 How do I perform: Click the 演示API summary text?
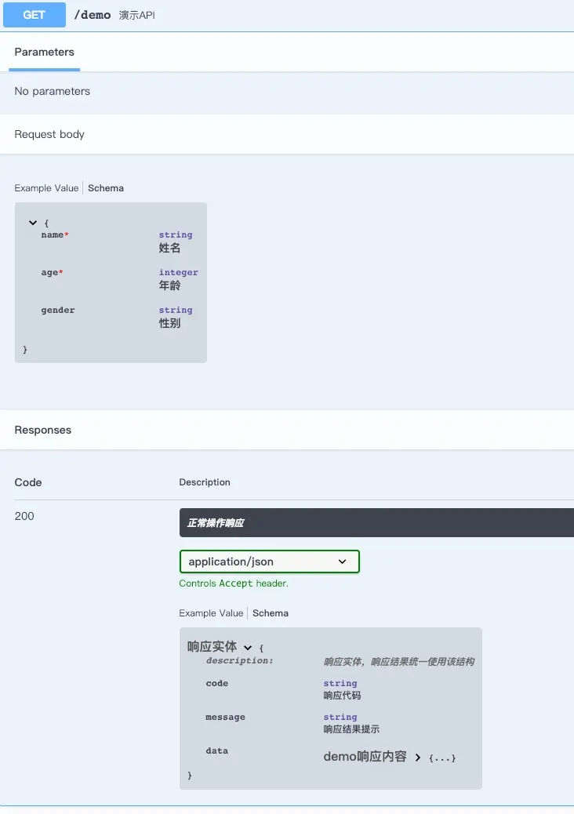[136, 16]
